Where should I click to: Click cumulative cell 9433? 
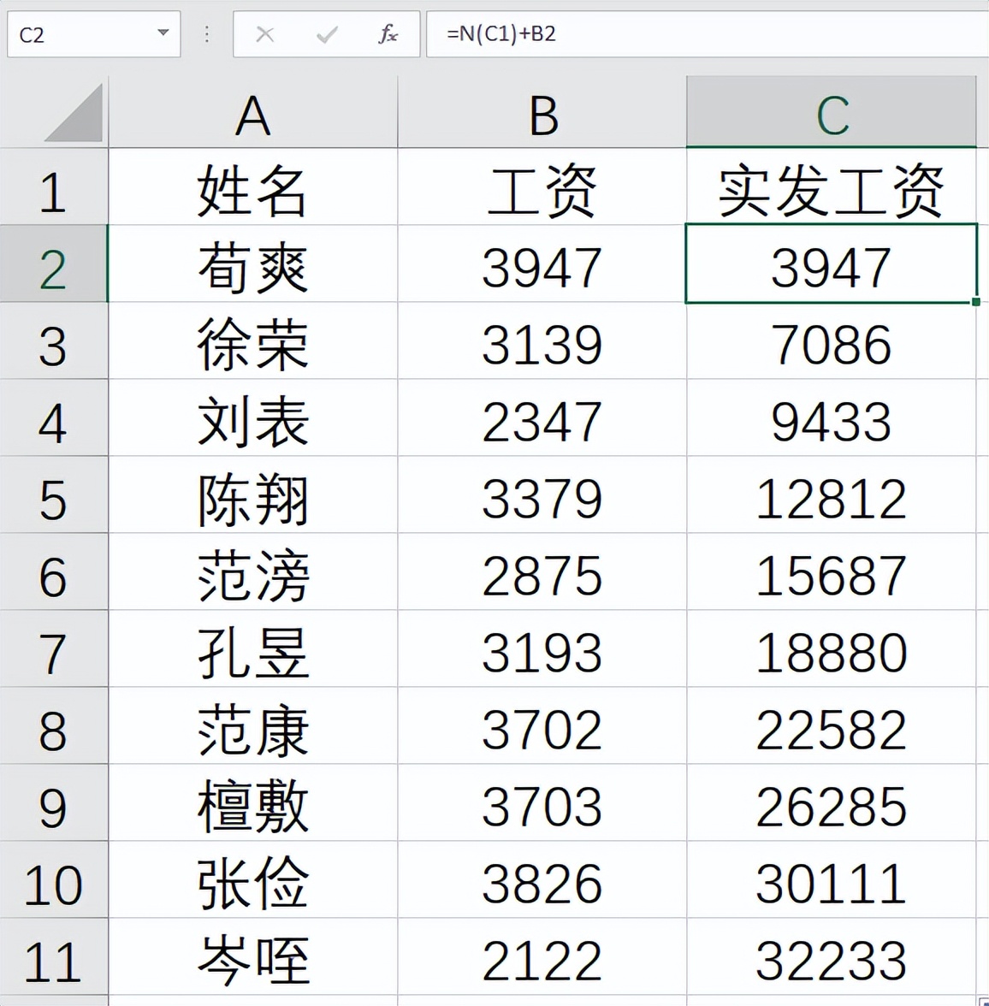tap(832, 417)
